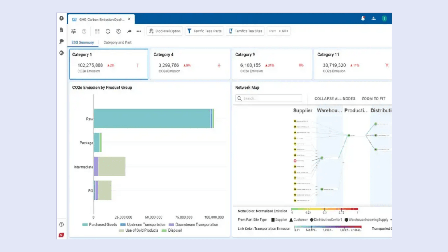This screenshot has width=448, height=252.
Task: Open the collaboration users icon
Action: point(374,18)
